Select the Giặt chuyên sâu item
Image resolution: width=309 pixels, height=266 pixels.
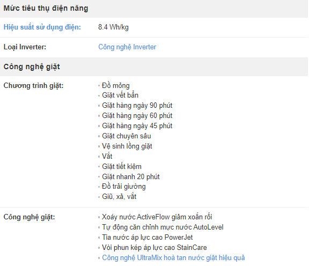(x=126, y=136)
